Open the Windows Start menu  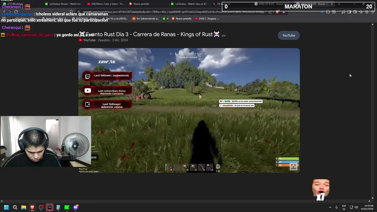click(x=6, y=207)
